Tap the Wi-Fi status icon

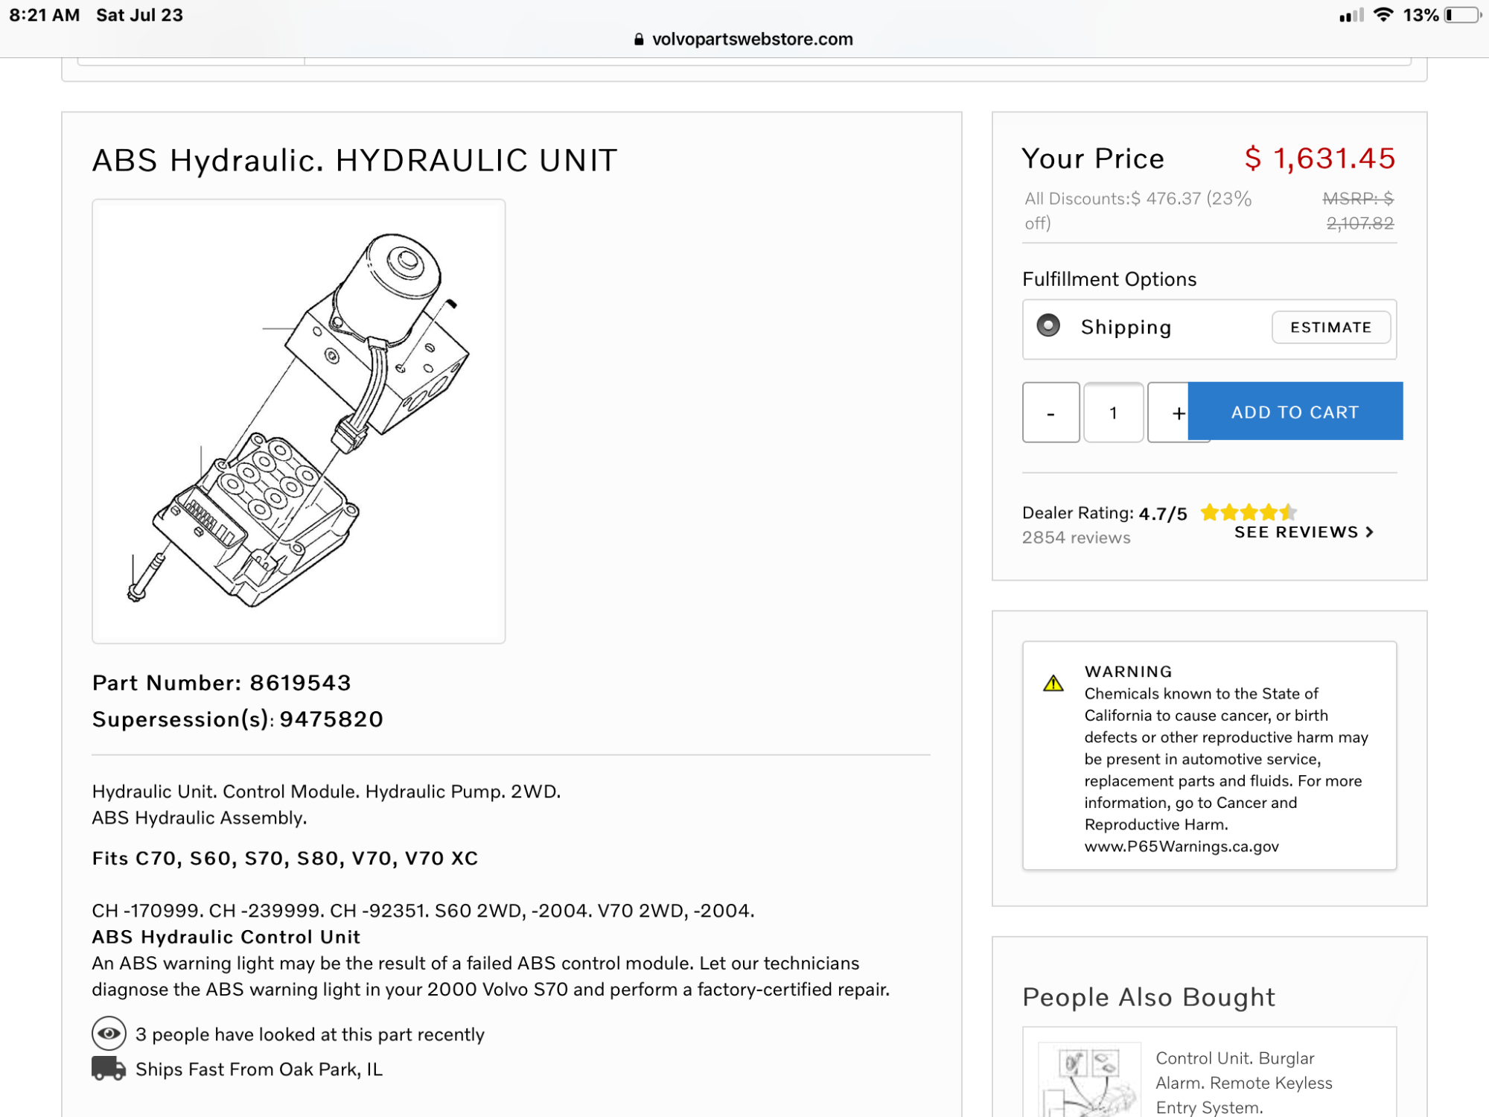(1383, 15)
